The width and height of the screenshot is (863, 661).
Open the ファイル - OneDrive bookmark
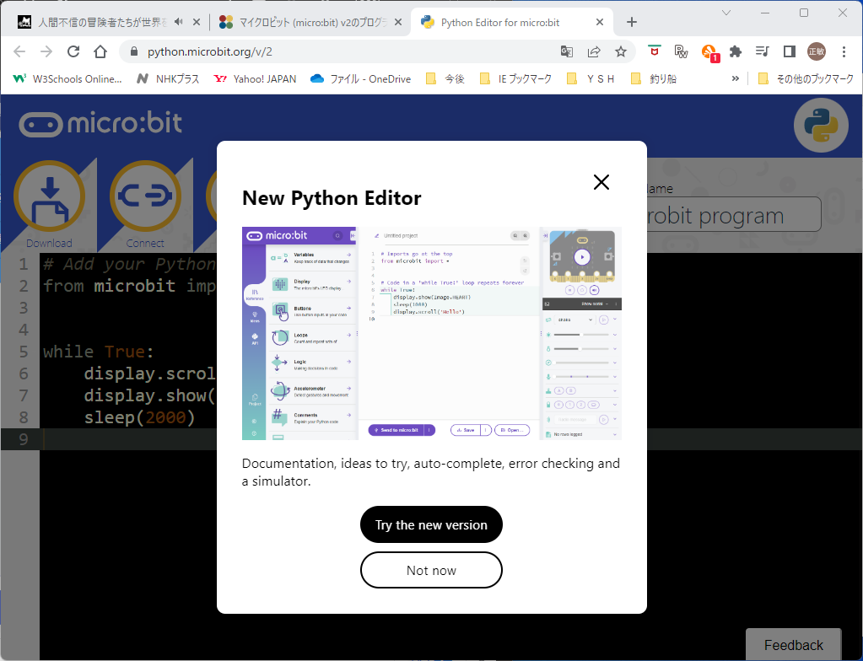[x=361, y=79]
